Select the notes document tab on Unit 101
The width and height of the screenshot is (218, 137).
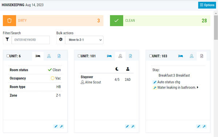tap(130, 56)
